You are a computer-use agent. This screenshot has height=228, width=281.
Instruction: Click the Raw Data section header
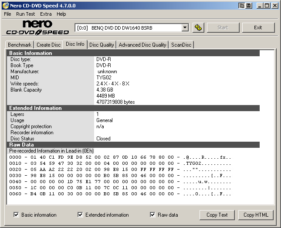(133, 145)
